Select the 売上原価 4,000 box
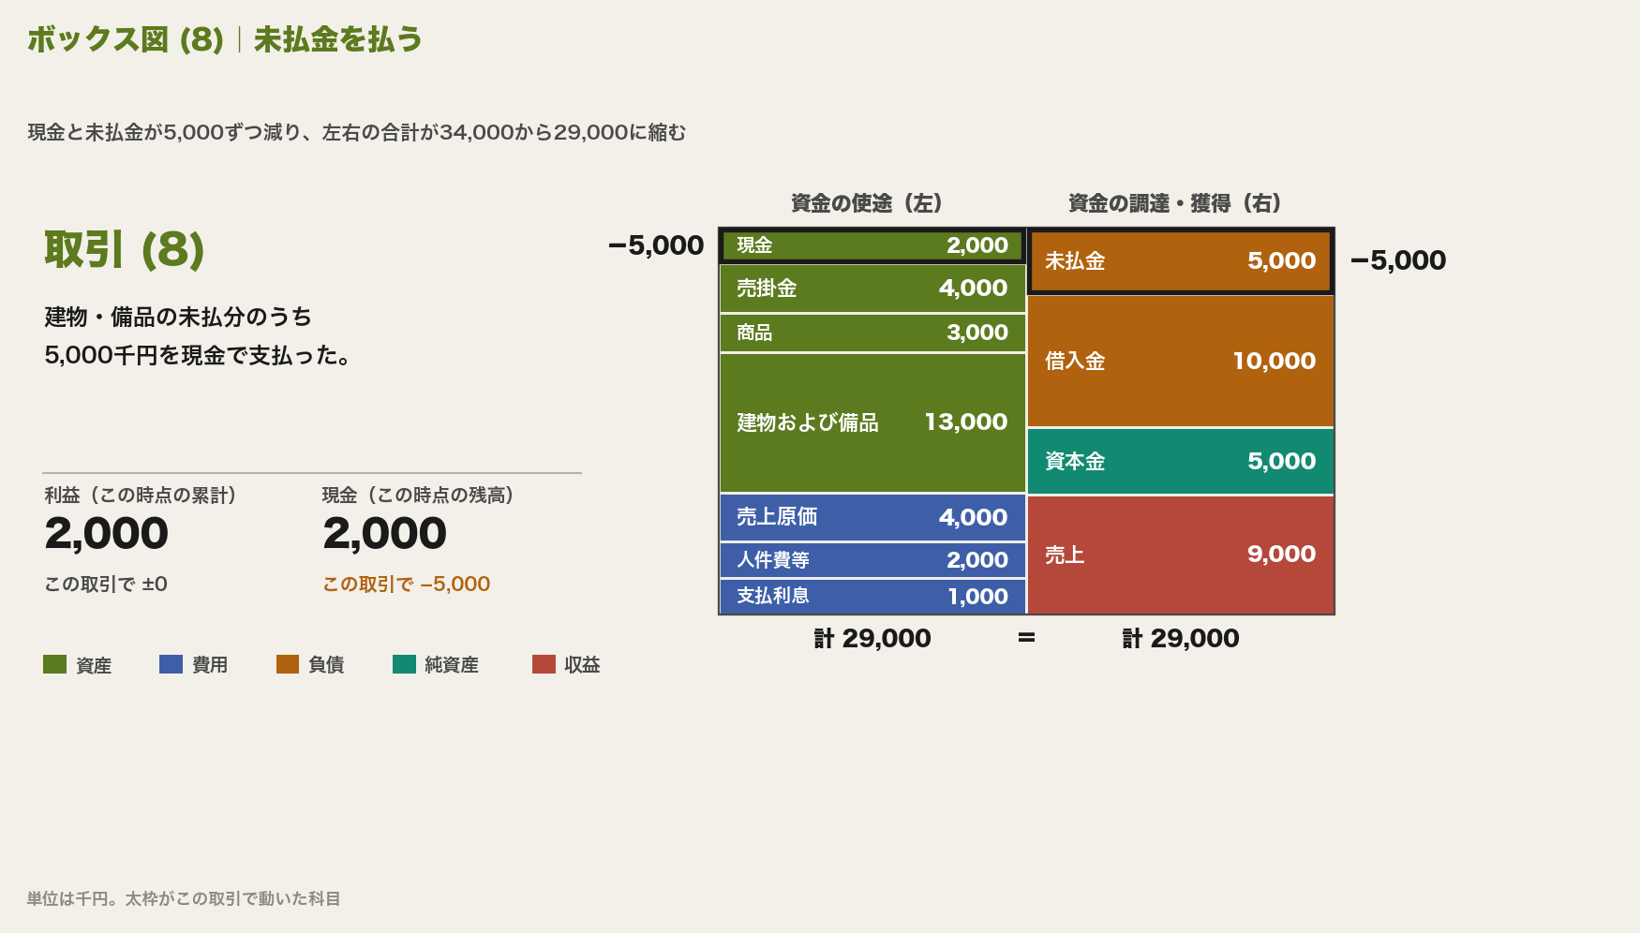The image size is (1640, 933). pyautogui.click(x=872, y=517)
